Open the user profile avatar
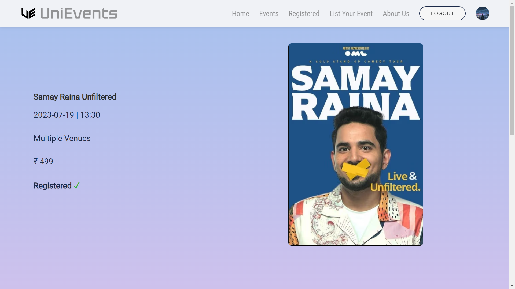 click(482, 13)
